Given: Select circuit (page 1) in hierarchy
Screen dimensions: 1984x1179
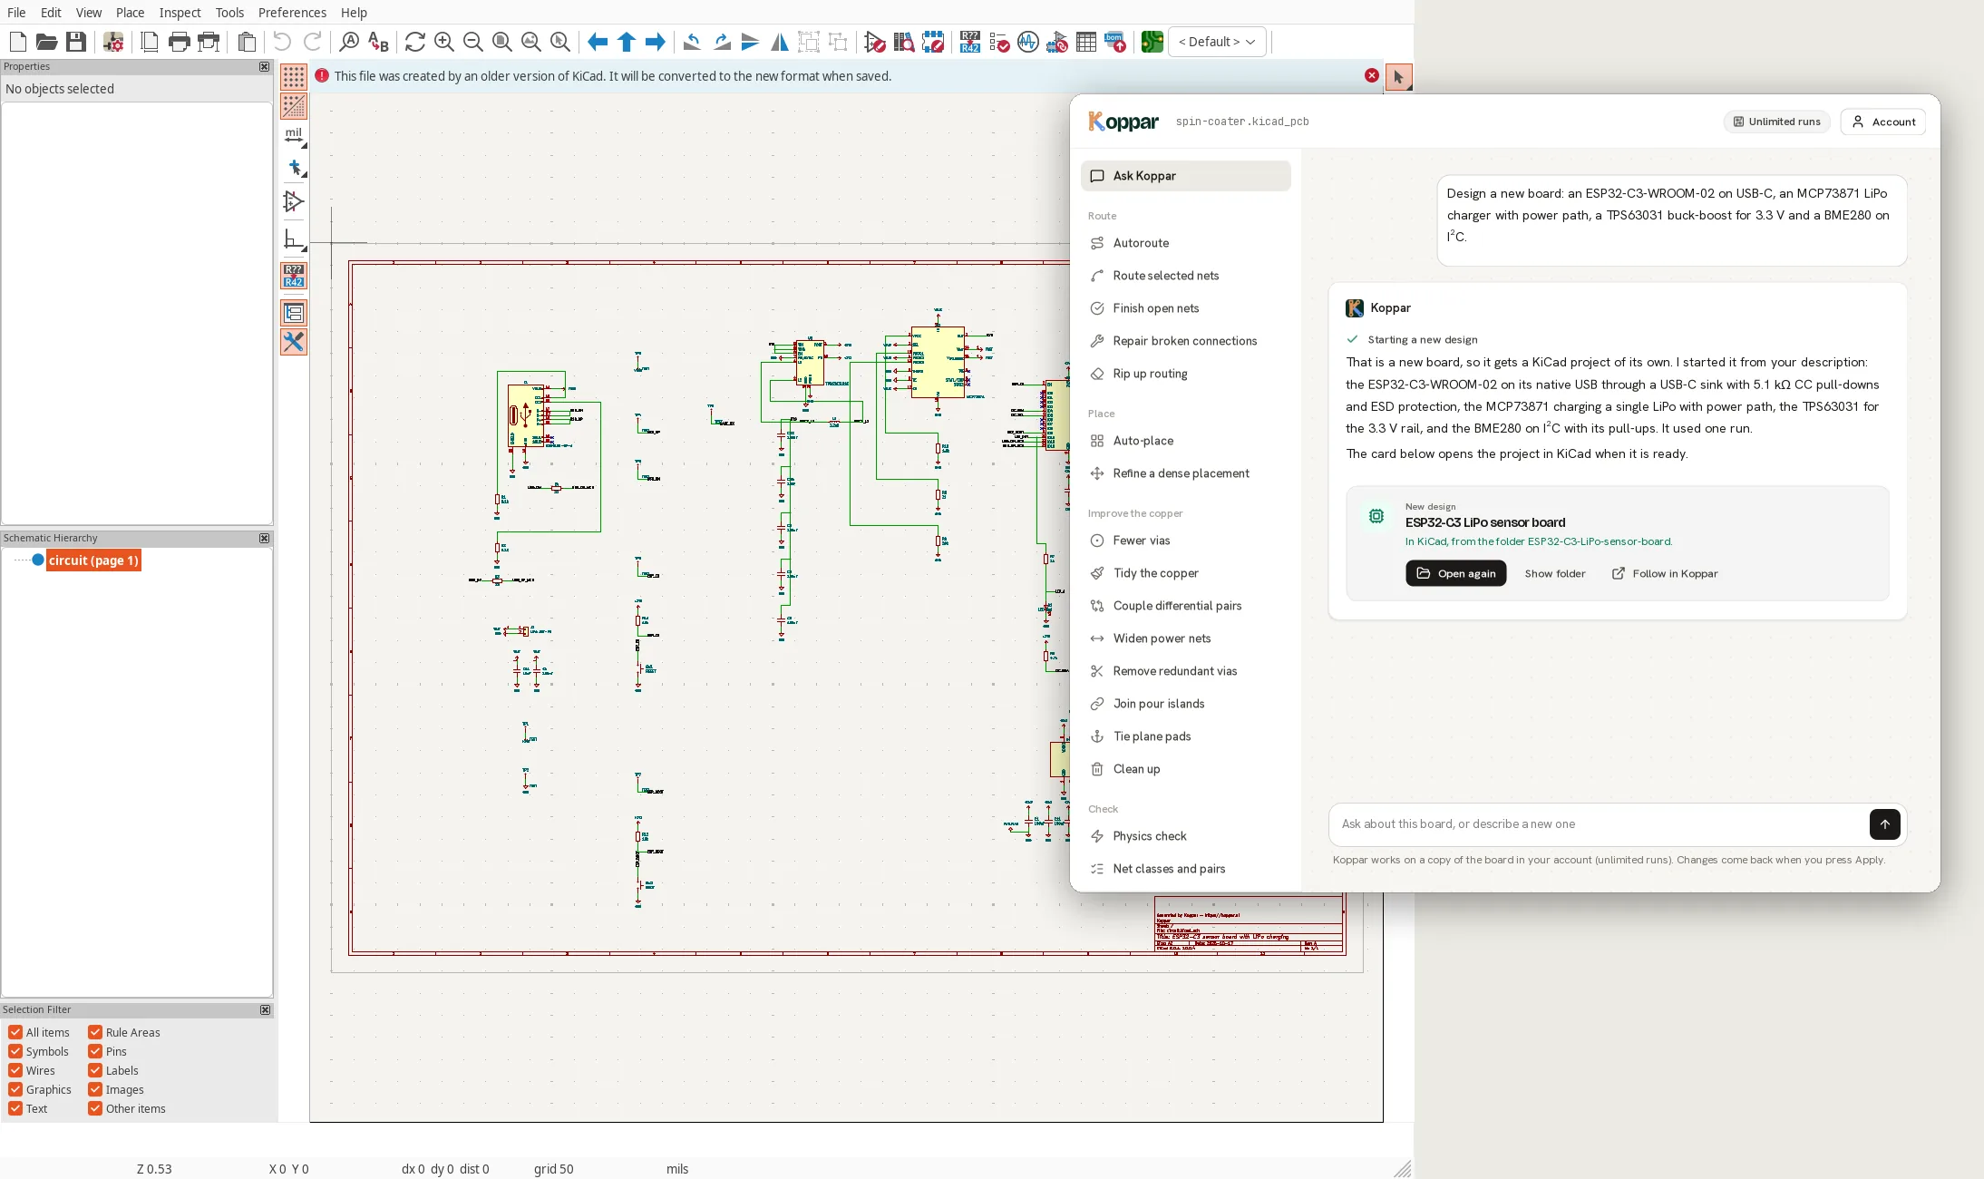Looking at the screenshot, I should [x=93, y=560].
